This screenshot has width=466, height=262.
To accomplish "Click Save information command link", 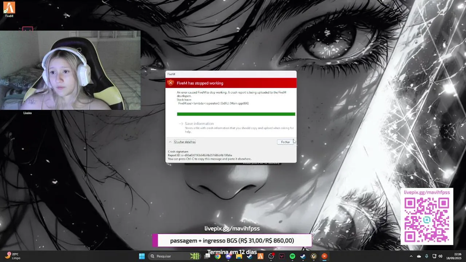I will click(236, 127).
